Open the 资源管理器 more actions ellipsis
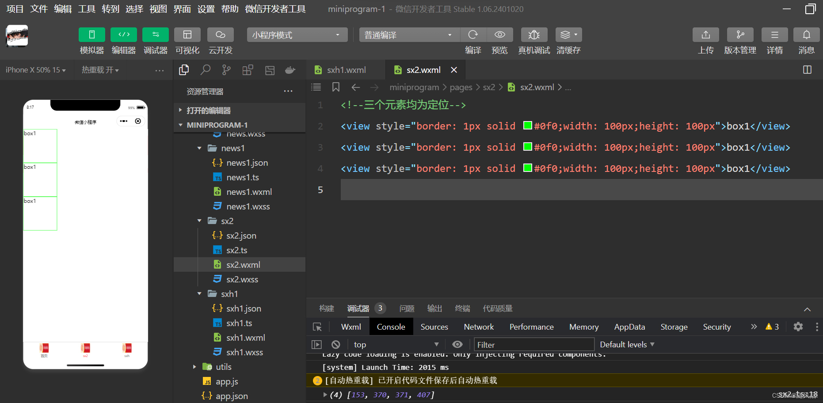This screenshot has height=403, width=823. 288,91
